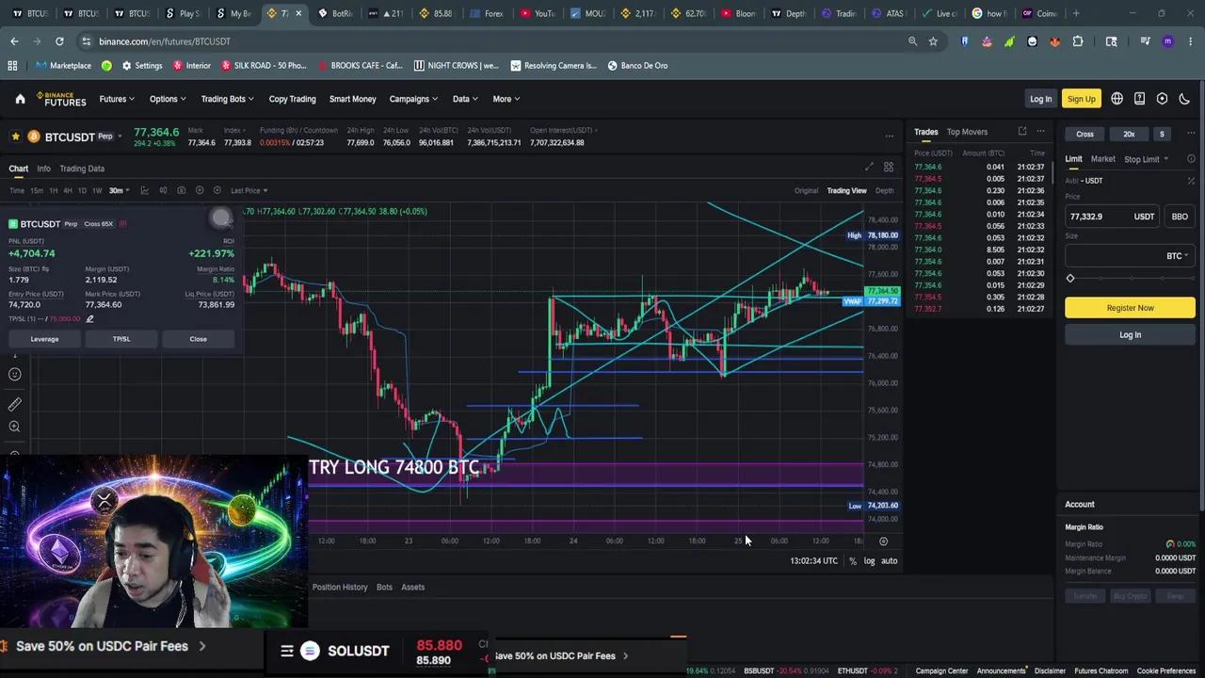This screenshot has width=1205, height=678.
Task: Select the 15m timeframe
Action: 36,190
